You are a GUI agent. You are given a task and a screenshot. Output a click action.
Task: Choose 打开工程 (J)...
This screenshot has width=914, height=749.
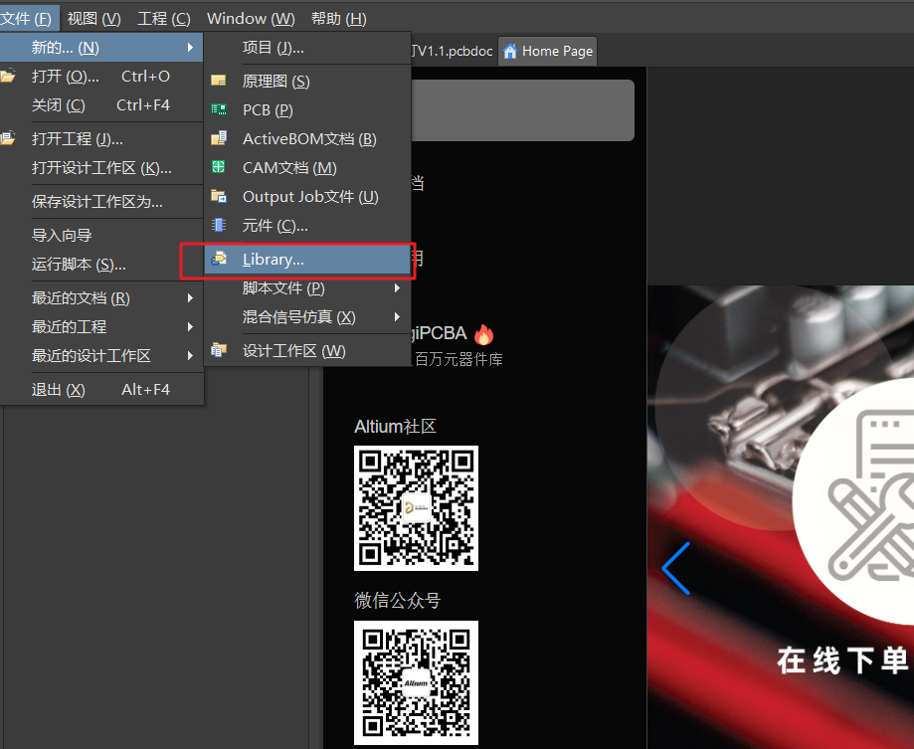coord(101,138)
